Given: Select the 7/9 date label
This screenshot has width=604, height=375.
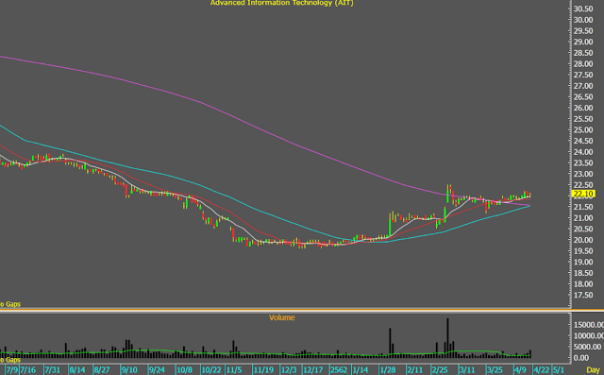Looking at the screenshot, I should (11, 370).
